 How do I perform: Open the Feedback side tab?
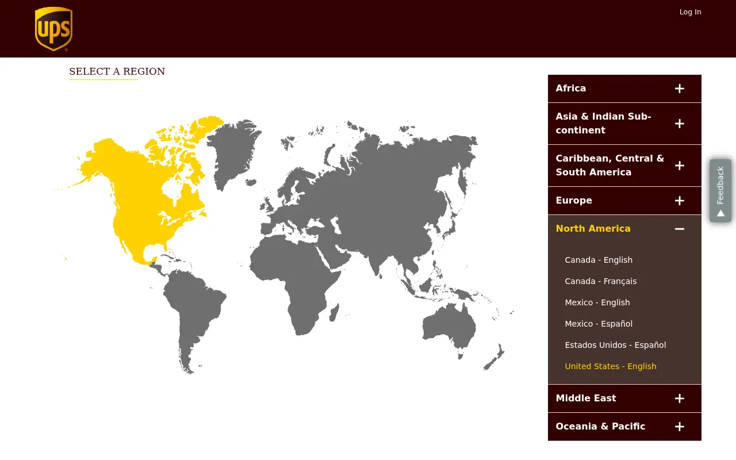pos(720,191)
